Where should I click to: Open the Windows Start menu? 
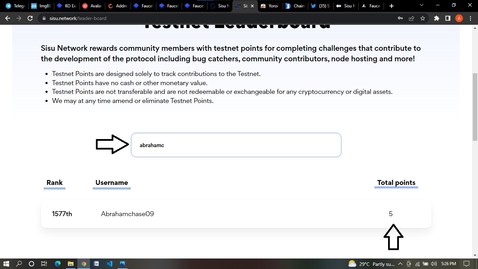point(7,264)
